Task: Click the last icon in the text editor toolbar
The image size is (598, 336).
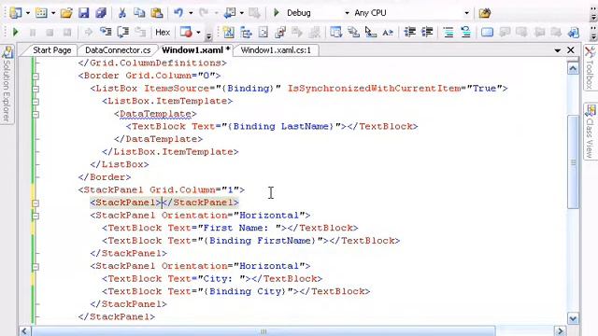Action: point(573,33)
